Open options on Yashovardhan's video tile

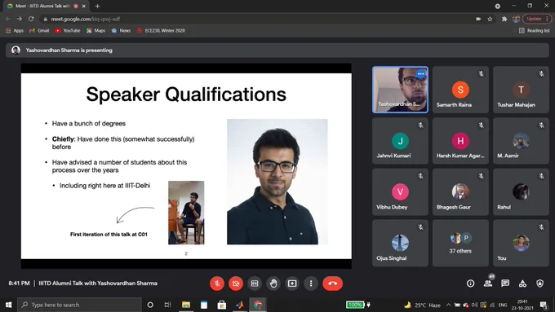pos(420,74)
